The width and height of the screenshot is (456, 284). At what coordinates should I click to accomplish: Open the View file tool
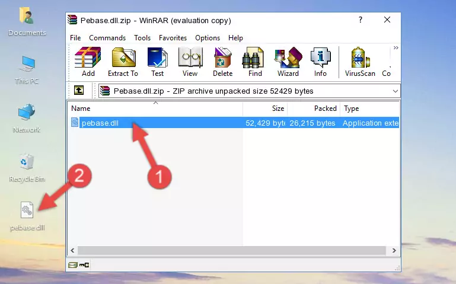190,62
